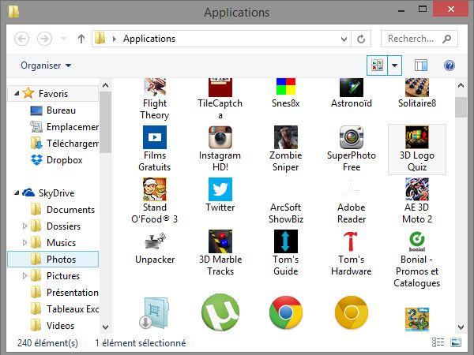
Task: Click the Stand O'Food 3 icon
Action: [155, 189]
